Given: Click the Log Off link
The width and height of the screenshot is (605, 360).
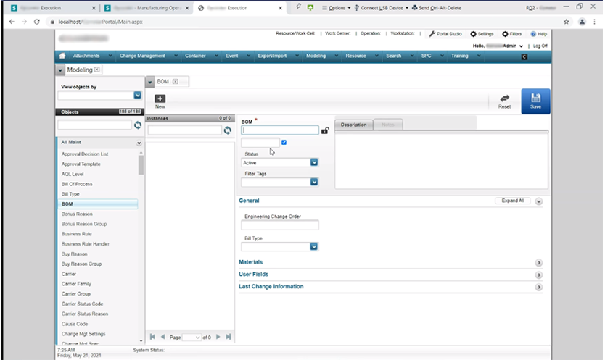Looking at the screenshot, I should click(540, 46).
